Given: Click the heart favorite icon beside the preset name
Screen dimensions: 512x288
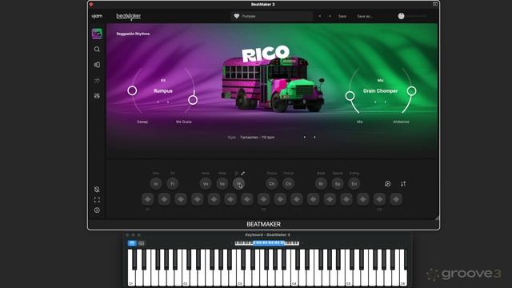Looking at the screenshot, I should coord(237,16).
